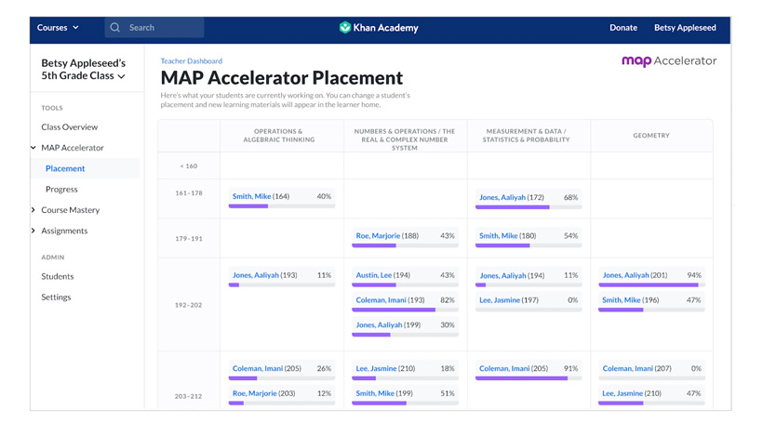Open Smith, Mike (196) placement link
This screenshot has width=763, height=423.
622,300
